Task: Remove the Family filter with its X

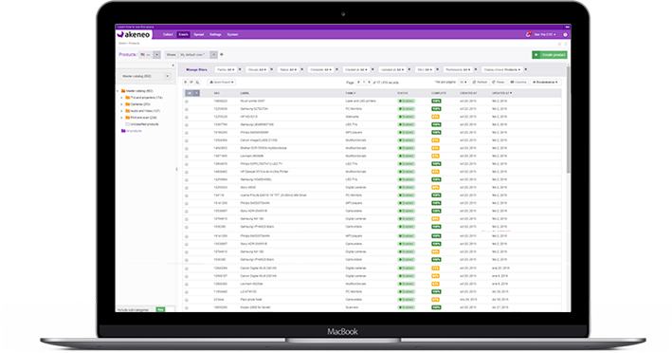Action: [x=240, y=69]
